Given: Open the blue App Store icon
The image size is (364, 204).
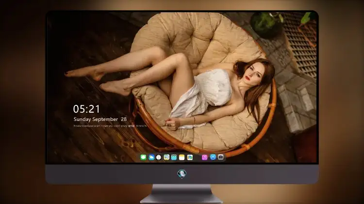Looking at the screenshot, I should pos(213,157).
